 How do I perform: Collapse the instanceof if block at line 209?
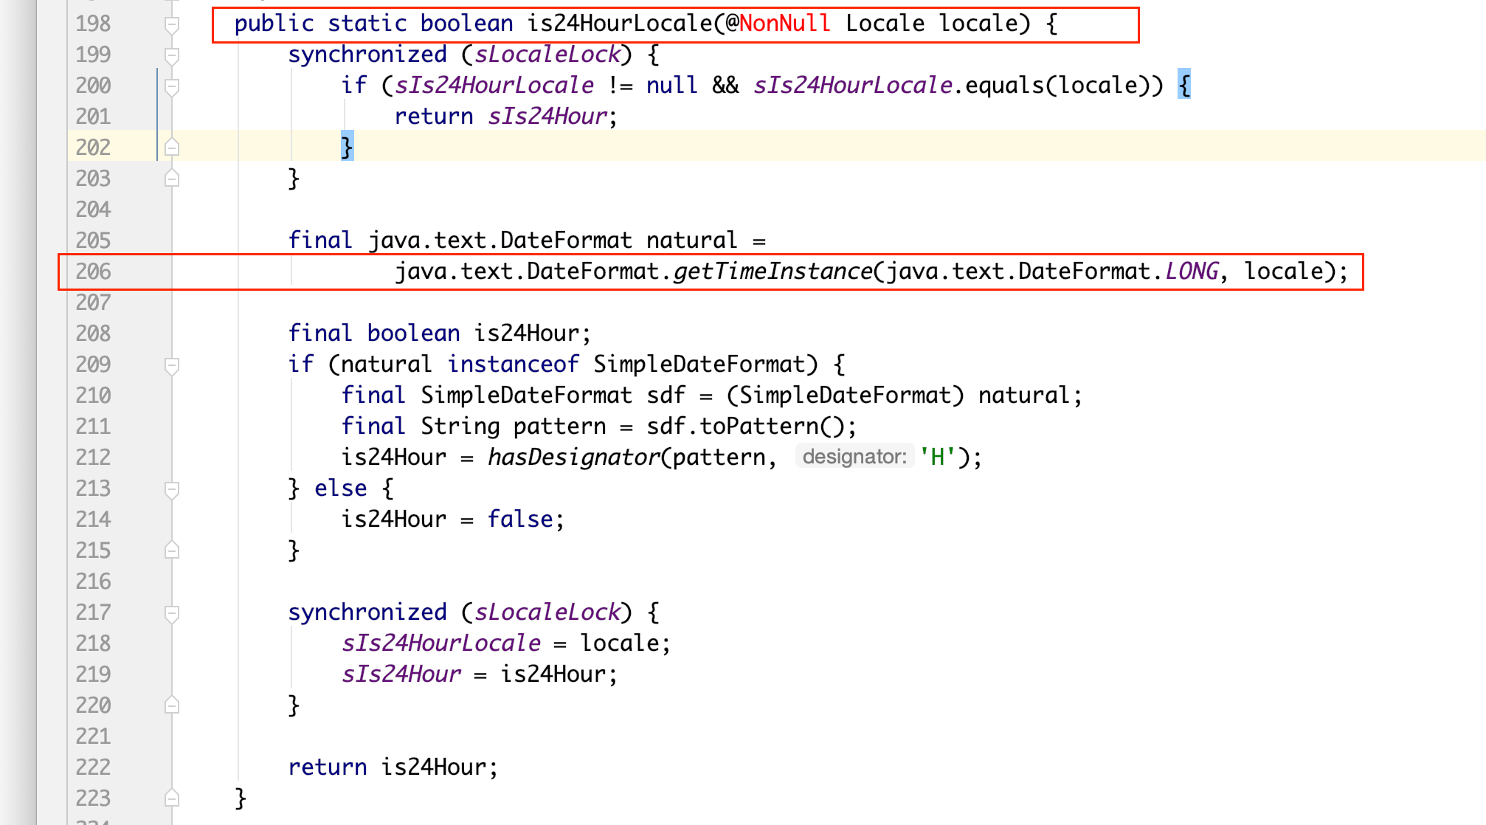coord(172,365)
